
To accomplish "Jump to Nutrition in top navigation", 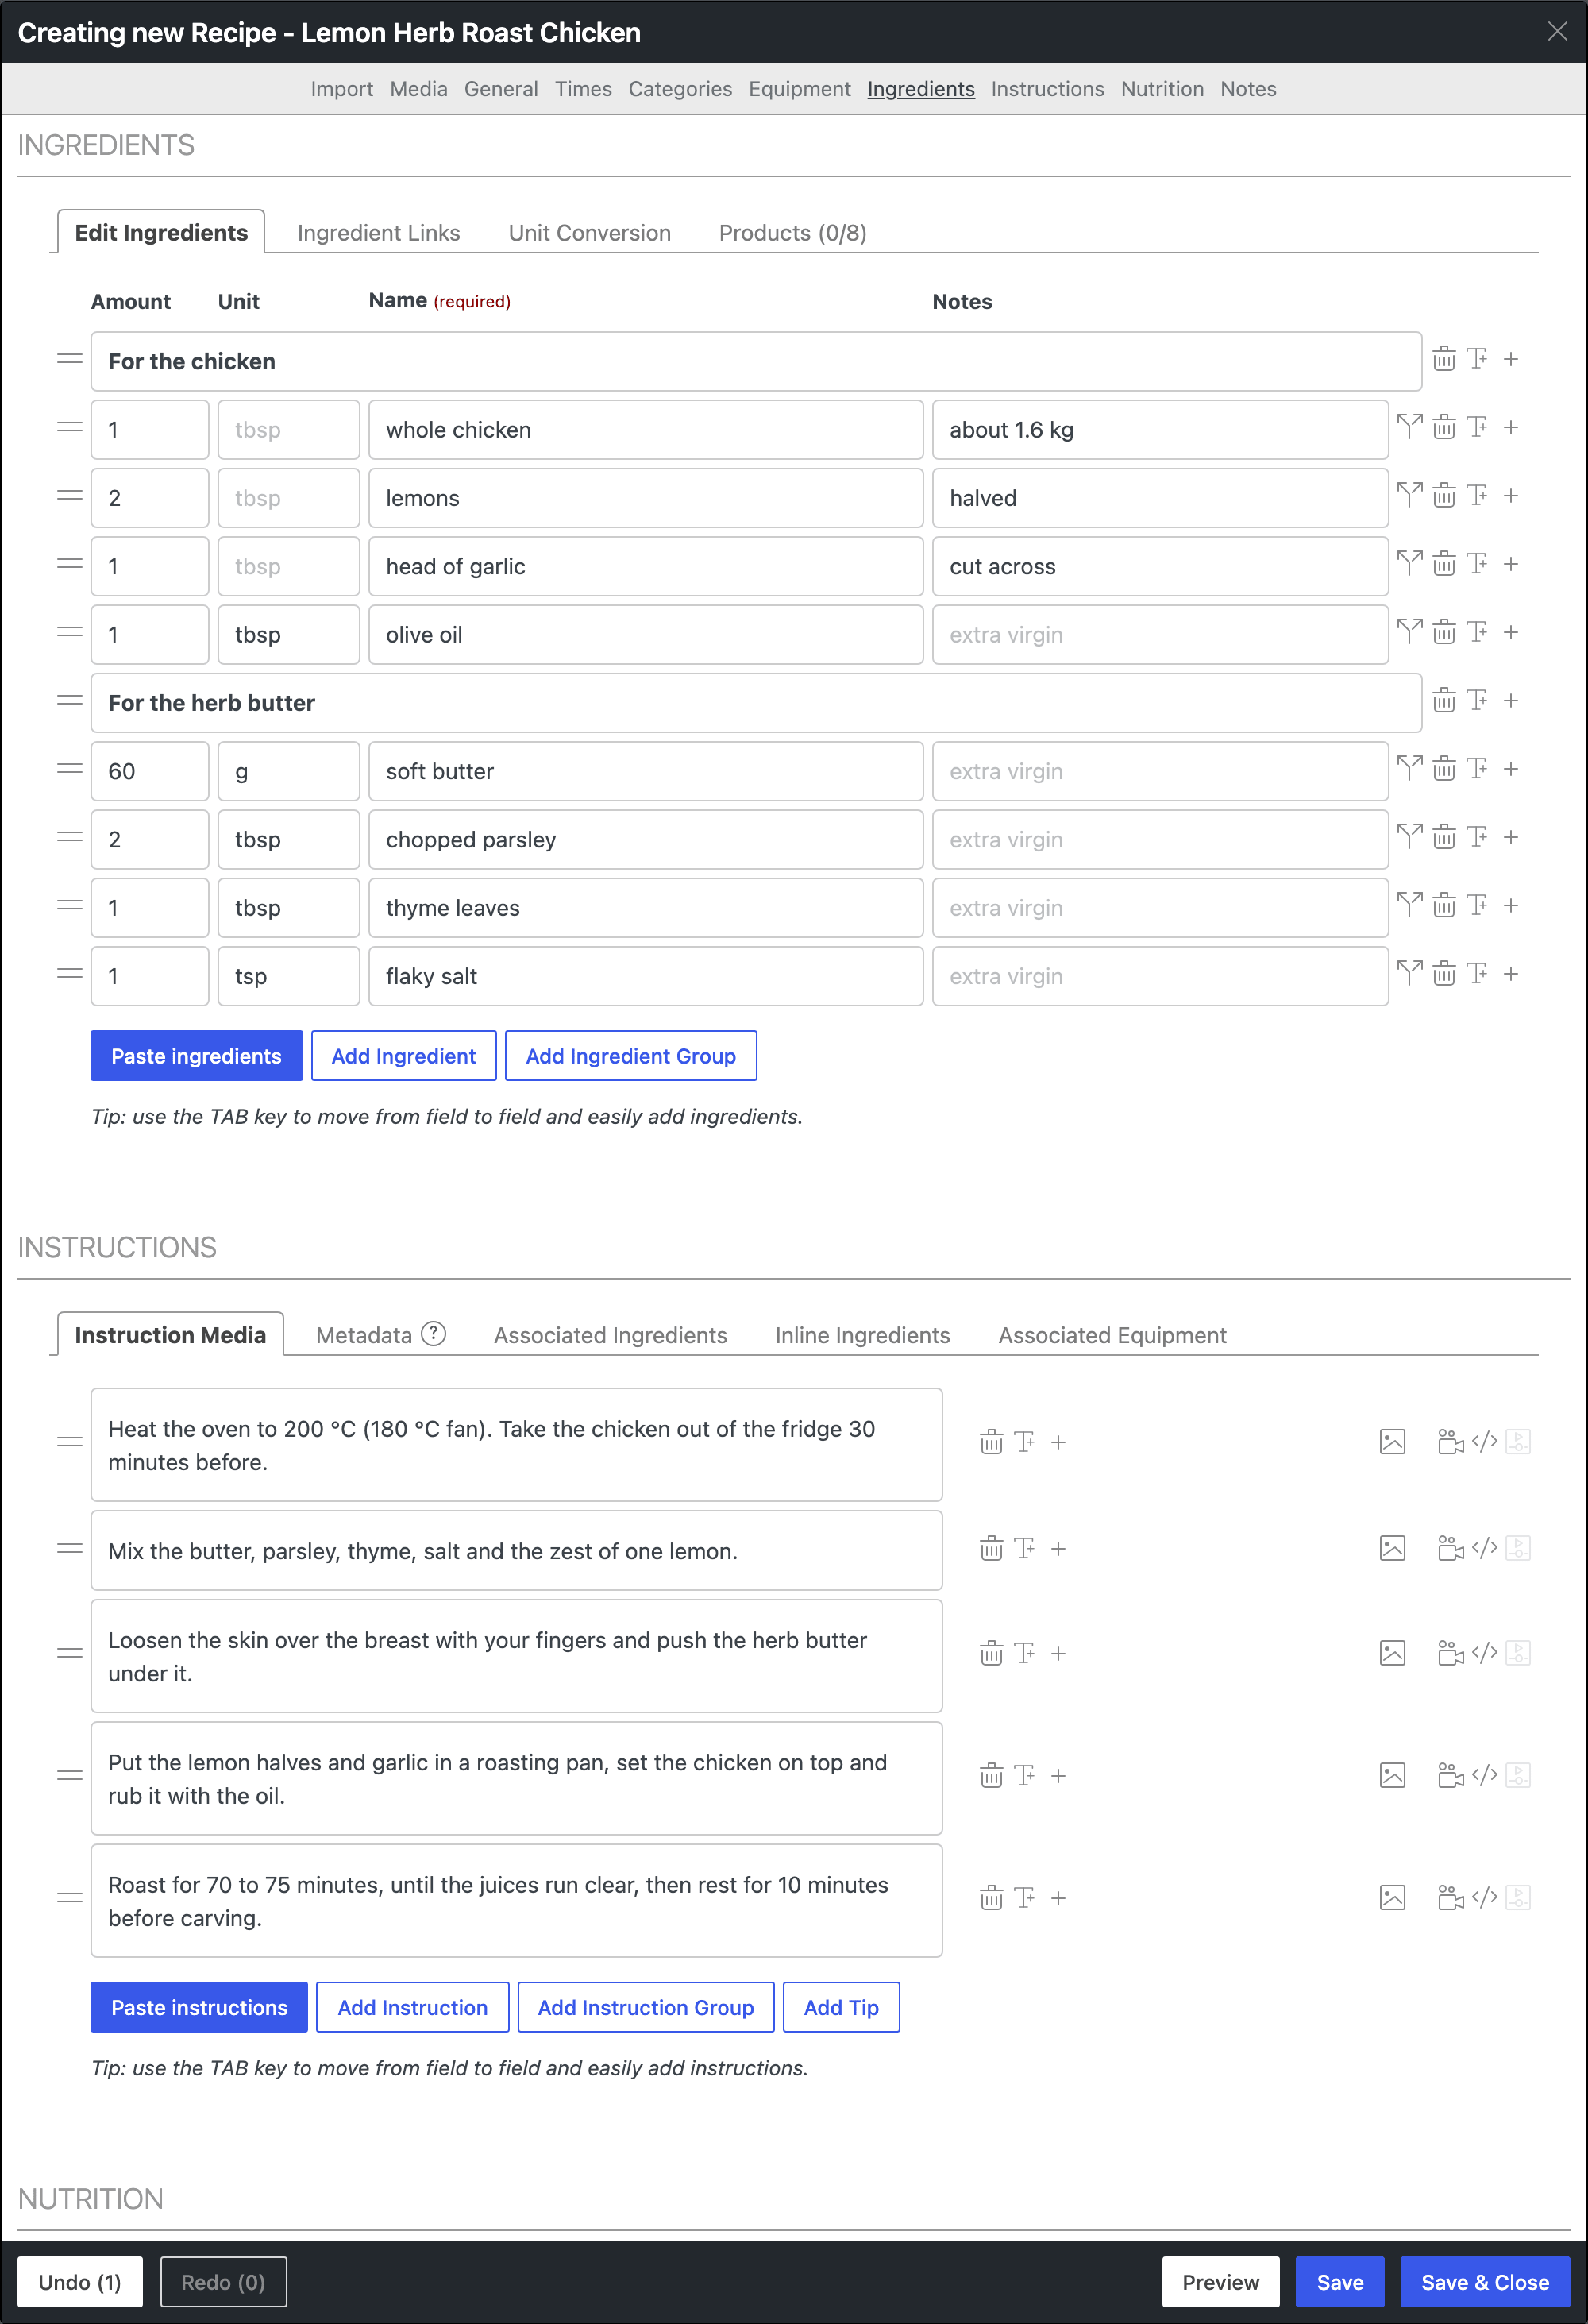I will pyautogui.click(x=1162, y=89).
